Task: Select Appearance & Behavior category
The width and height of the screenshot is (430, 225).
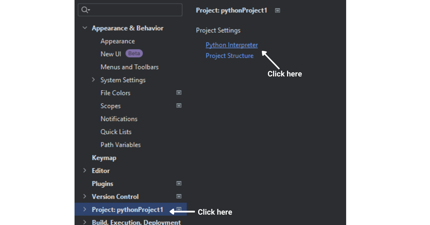Action: (128, 28)
